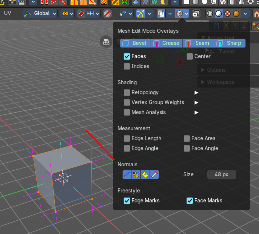This screenshot has height=234, width=259.
Task: Switch to material preview shading
Action: click(227, 14)
